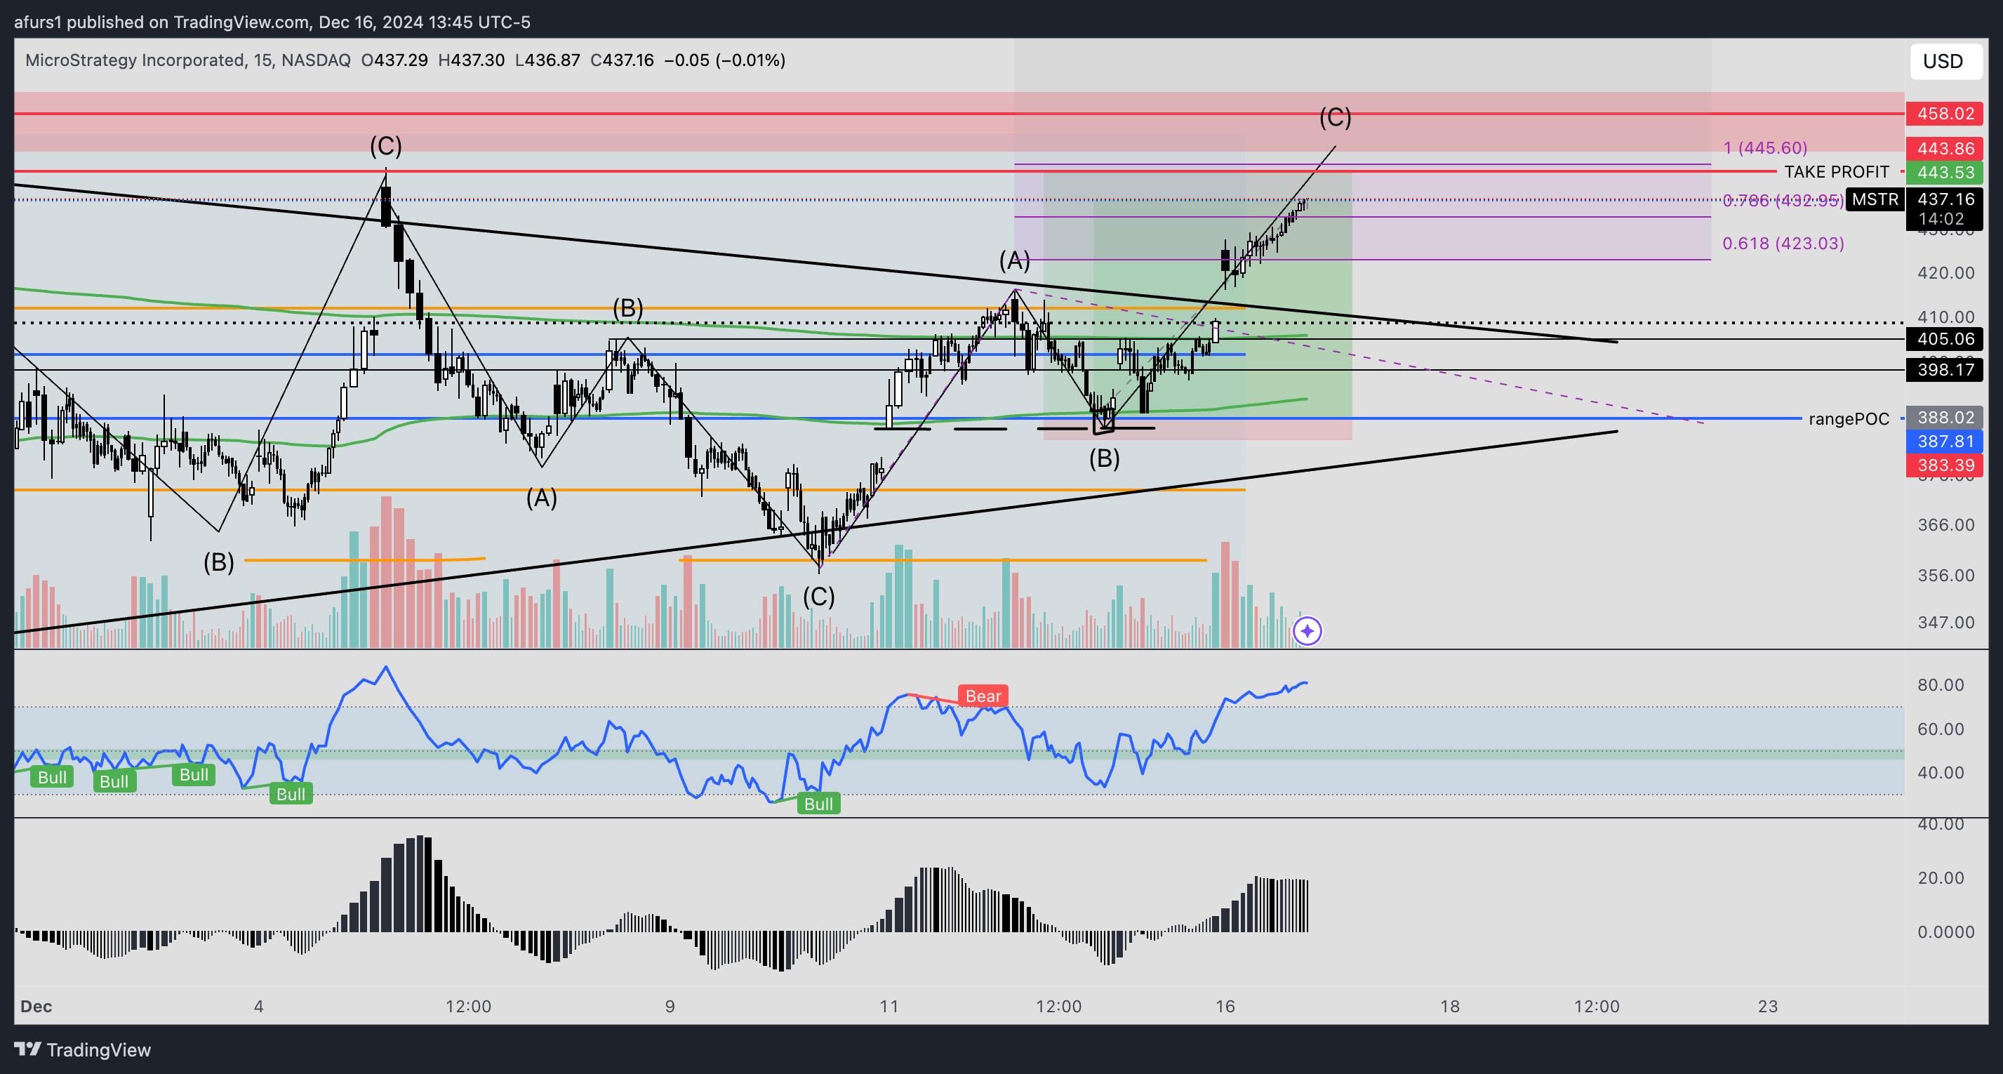The image size is (2003, 1074).
Task: Click the (C) wave label at the chart peak
Action: [386, 145]
